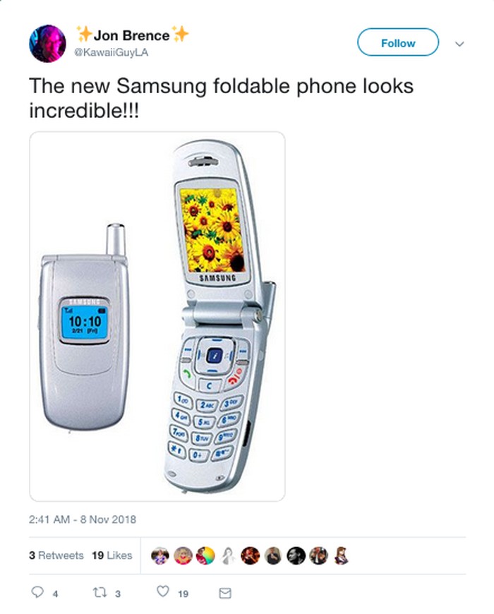Click the first liker's avatar

[160, 555]
